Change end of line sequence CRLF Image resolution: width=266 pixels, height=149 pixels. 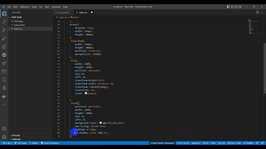click(x=213, y=143)
